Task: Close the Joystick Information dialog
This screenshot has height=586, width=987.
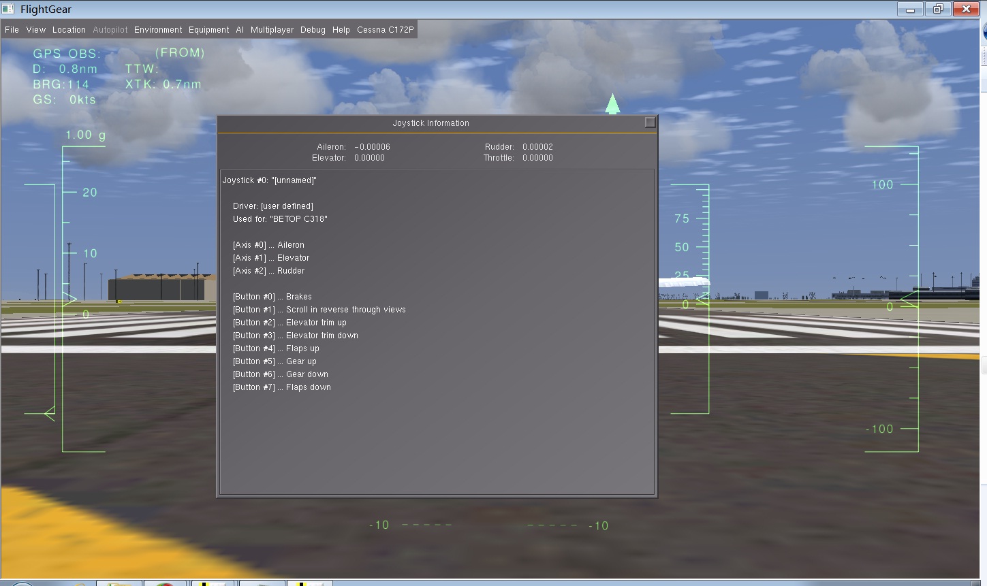Action: [650, 123]
